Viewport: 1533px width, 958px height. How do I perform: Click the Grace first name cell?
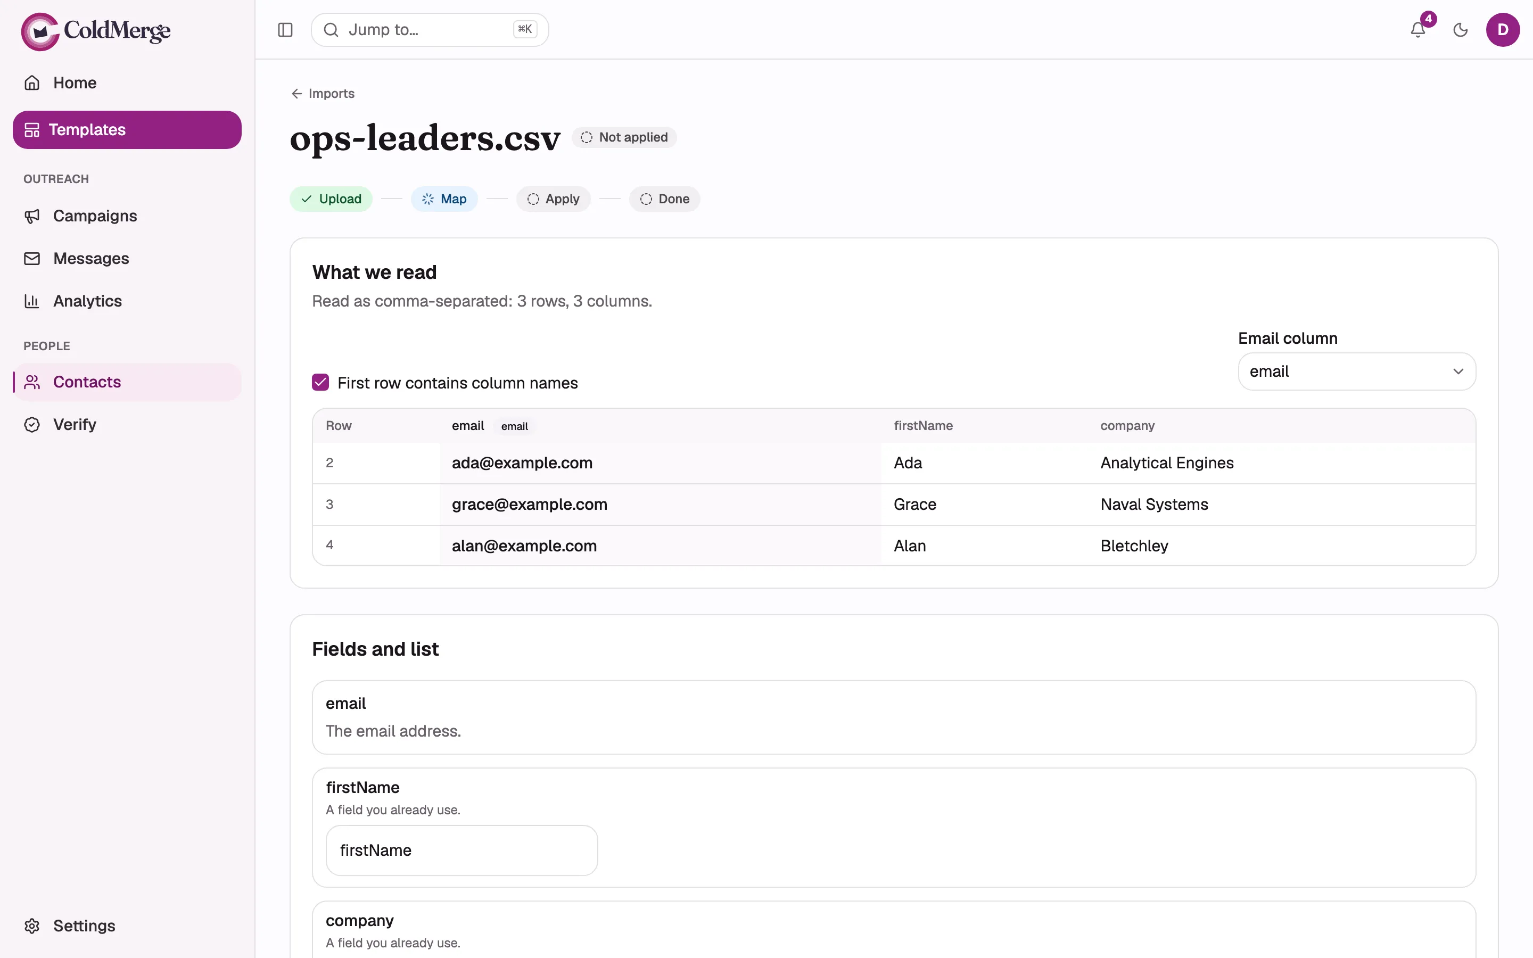pos(914,505)
